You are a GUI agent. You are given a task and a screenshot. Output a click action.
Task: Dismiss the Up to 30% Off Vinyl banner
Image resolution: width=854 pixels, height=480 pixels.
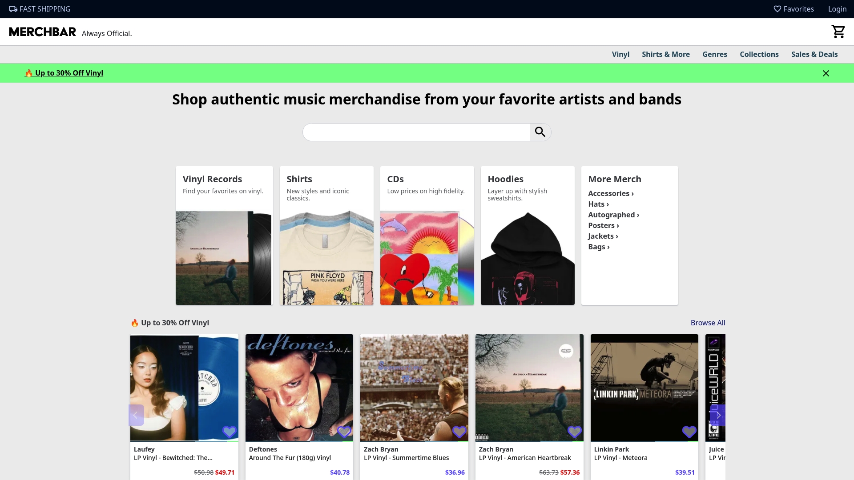tap(826, 73)
